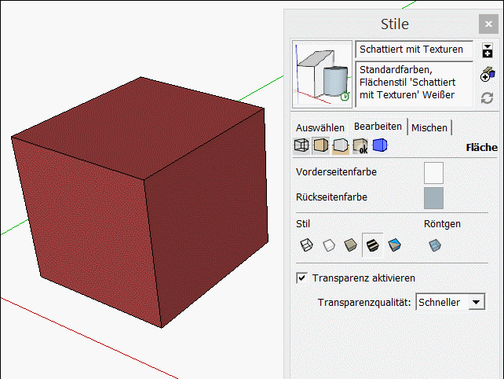This screenshot has height=379, width=504.
Task: Switch to the Mischen tab
Action: (x=429, y=127)
